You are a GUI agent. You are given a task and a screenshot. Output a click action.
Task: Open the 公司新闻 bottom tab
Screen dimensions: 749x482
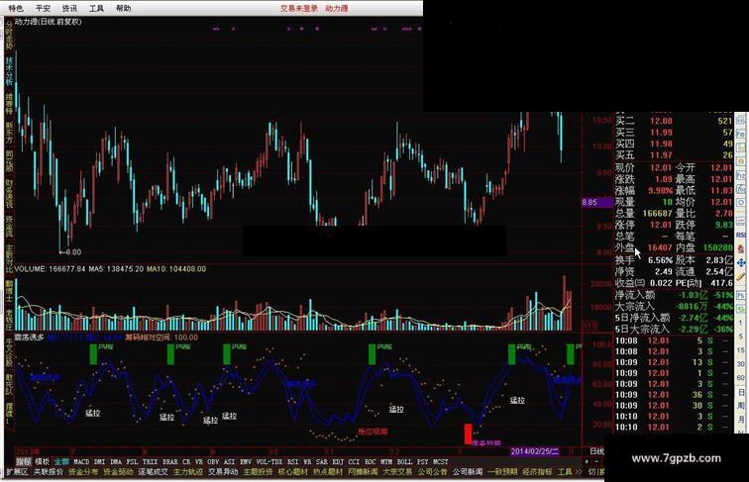coord(468,471)
